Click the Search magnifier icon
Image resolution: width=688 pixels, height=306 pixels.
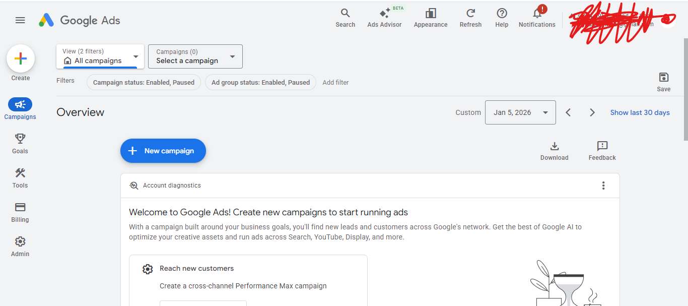[x=345, y=14]
